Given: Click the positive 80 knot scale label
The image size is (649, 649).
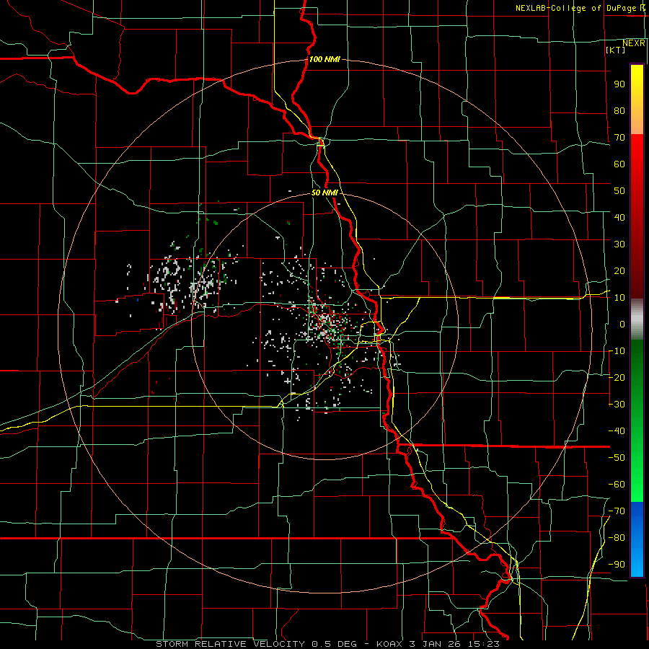Looking at the screenshot, I should 619,110.
